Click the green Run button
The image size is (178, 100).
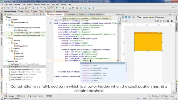57,8
